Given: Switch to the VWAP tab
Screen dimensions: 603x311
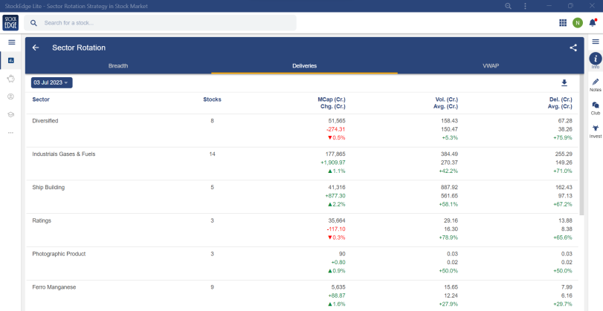Looking at the screenshot, I should point(490,66).
